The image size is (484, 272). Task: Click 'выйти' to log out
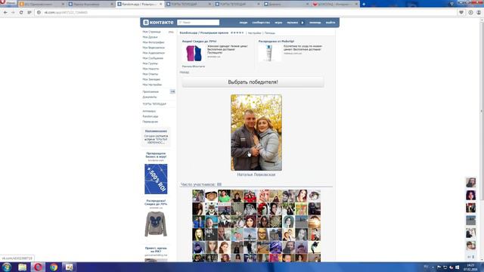coord(330,23)
